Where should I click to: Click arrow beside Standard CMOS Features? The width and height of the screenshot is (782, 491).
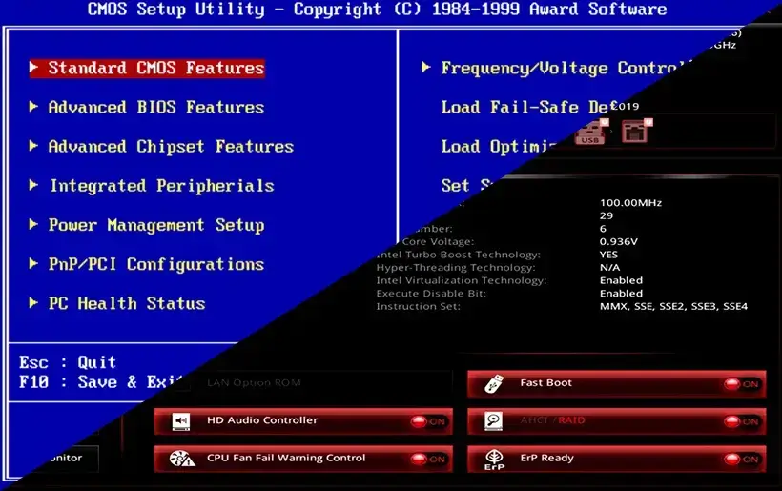tap(33, 67)
